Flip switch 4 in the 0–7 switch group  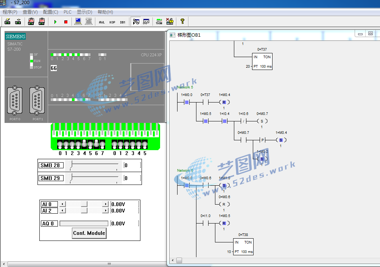84,144
